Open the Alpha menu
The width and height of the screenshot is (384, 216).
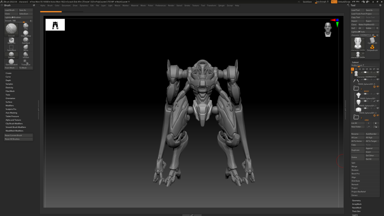click(43, 5)
